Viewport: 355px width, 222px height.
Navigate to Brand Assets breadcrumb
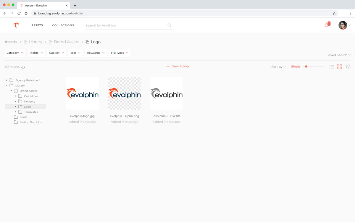pyautogui.click(x=64, y=42)
